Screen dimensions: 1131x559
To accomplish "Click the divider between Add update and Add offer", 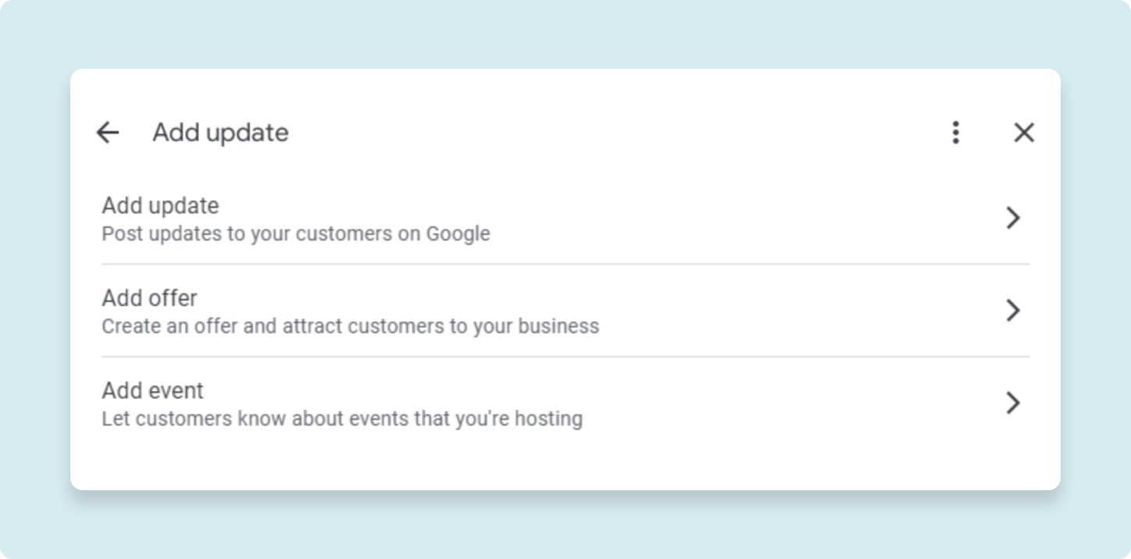I will (565, 264).
